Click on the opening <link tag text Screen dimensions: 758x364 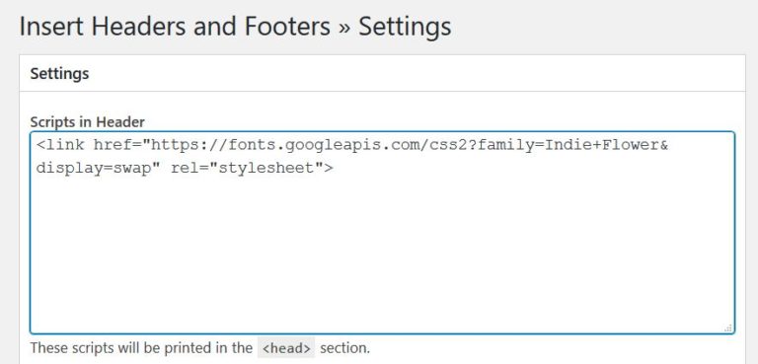coord(60,145)
